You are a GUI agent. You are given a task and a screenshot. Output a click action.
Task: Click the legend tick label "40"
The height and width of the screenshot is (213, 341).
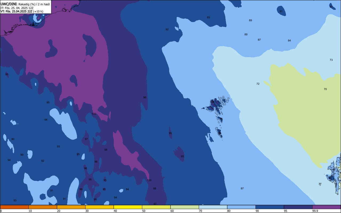tap(115, 211)
